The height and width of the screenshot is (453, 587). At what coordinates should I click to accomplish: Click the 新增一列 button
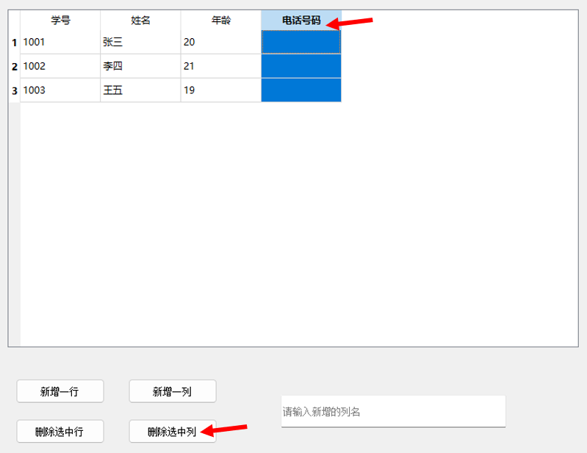[x=173, y=391]
